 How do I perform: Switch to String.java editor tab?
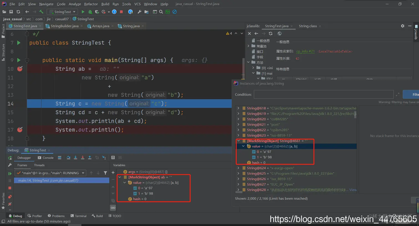[131, 26]
